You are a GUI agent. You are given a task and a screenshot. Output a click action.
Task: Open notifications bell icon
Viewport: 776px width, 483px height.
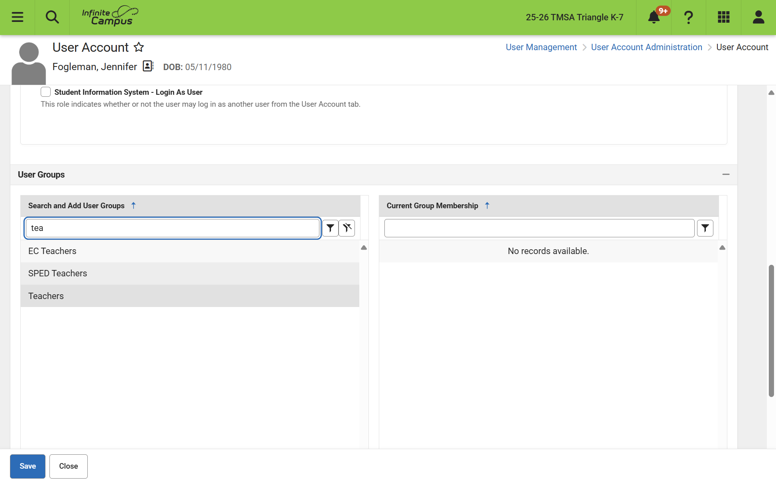coord(654,17)
